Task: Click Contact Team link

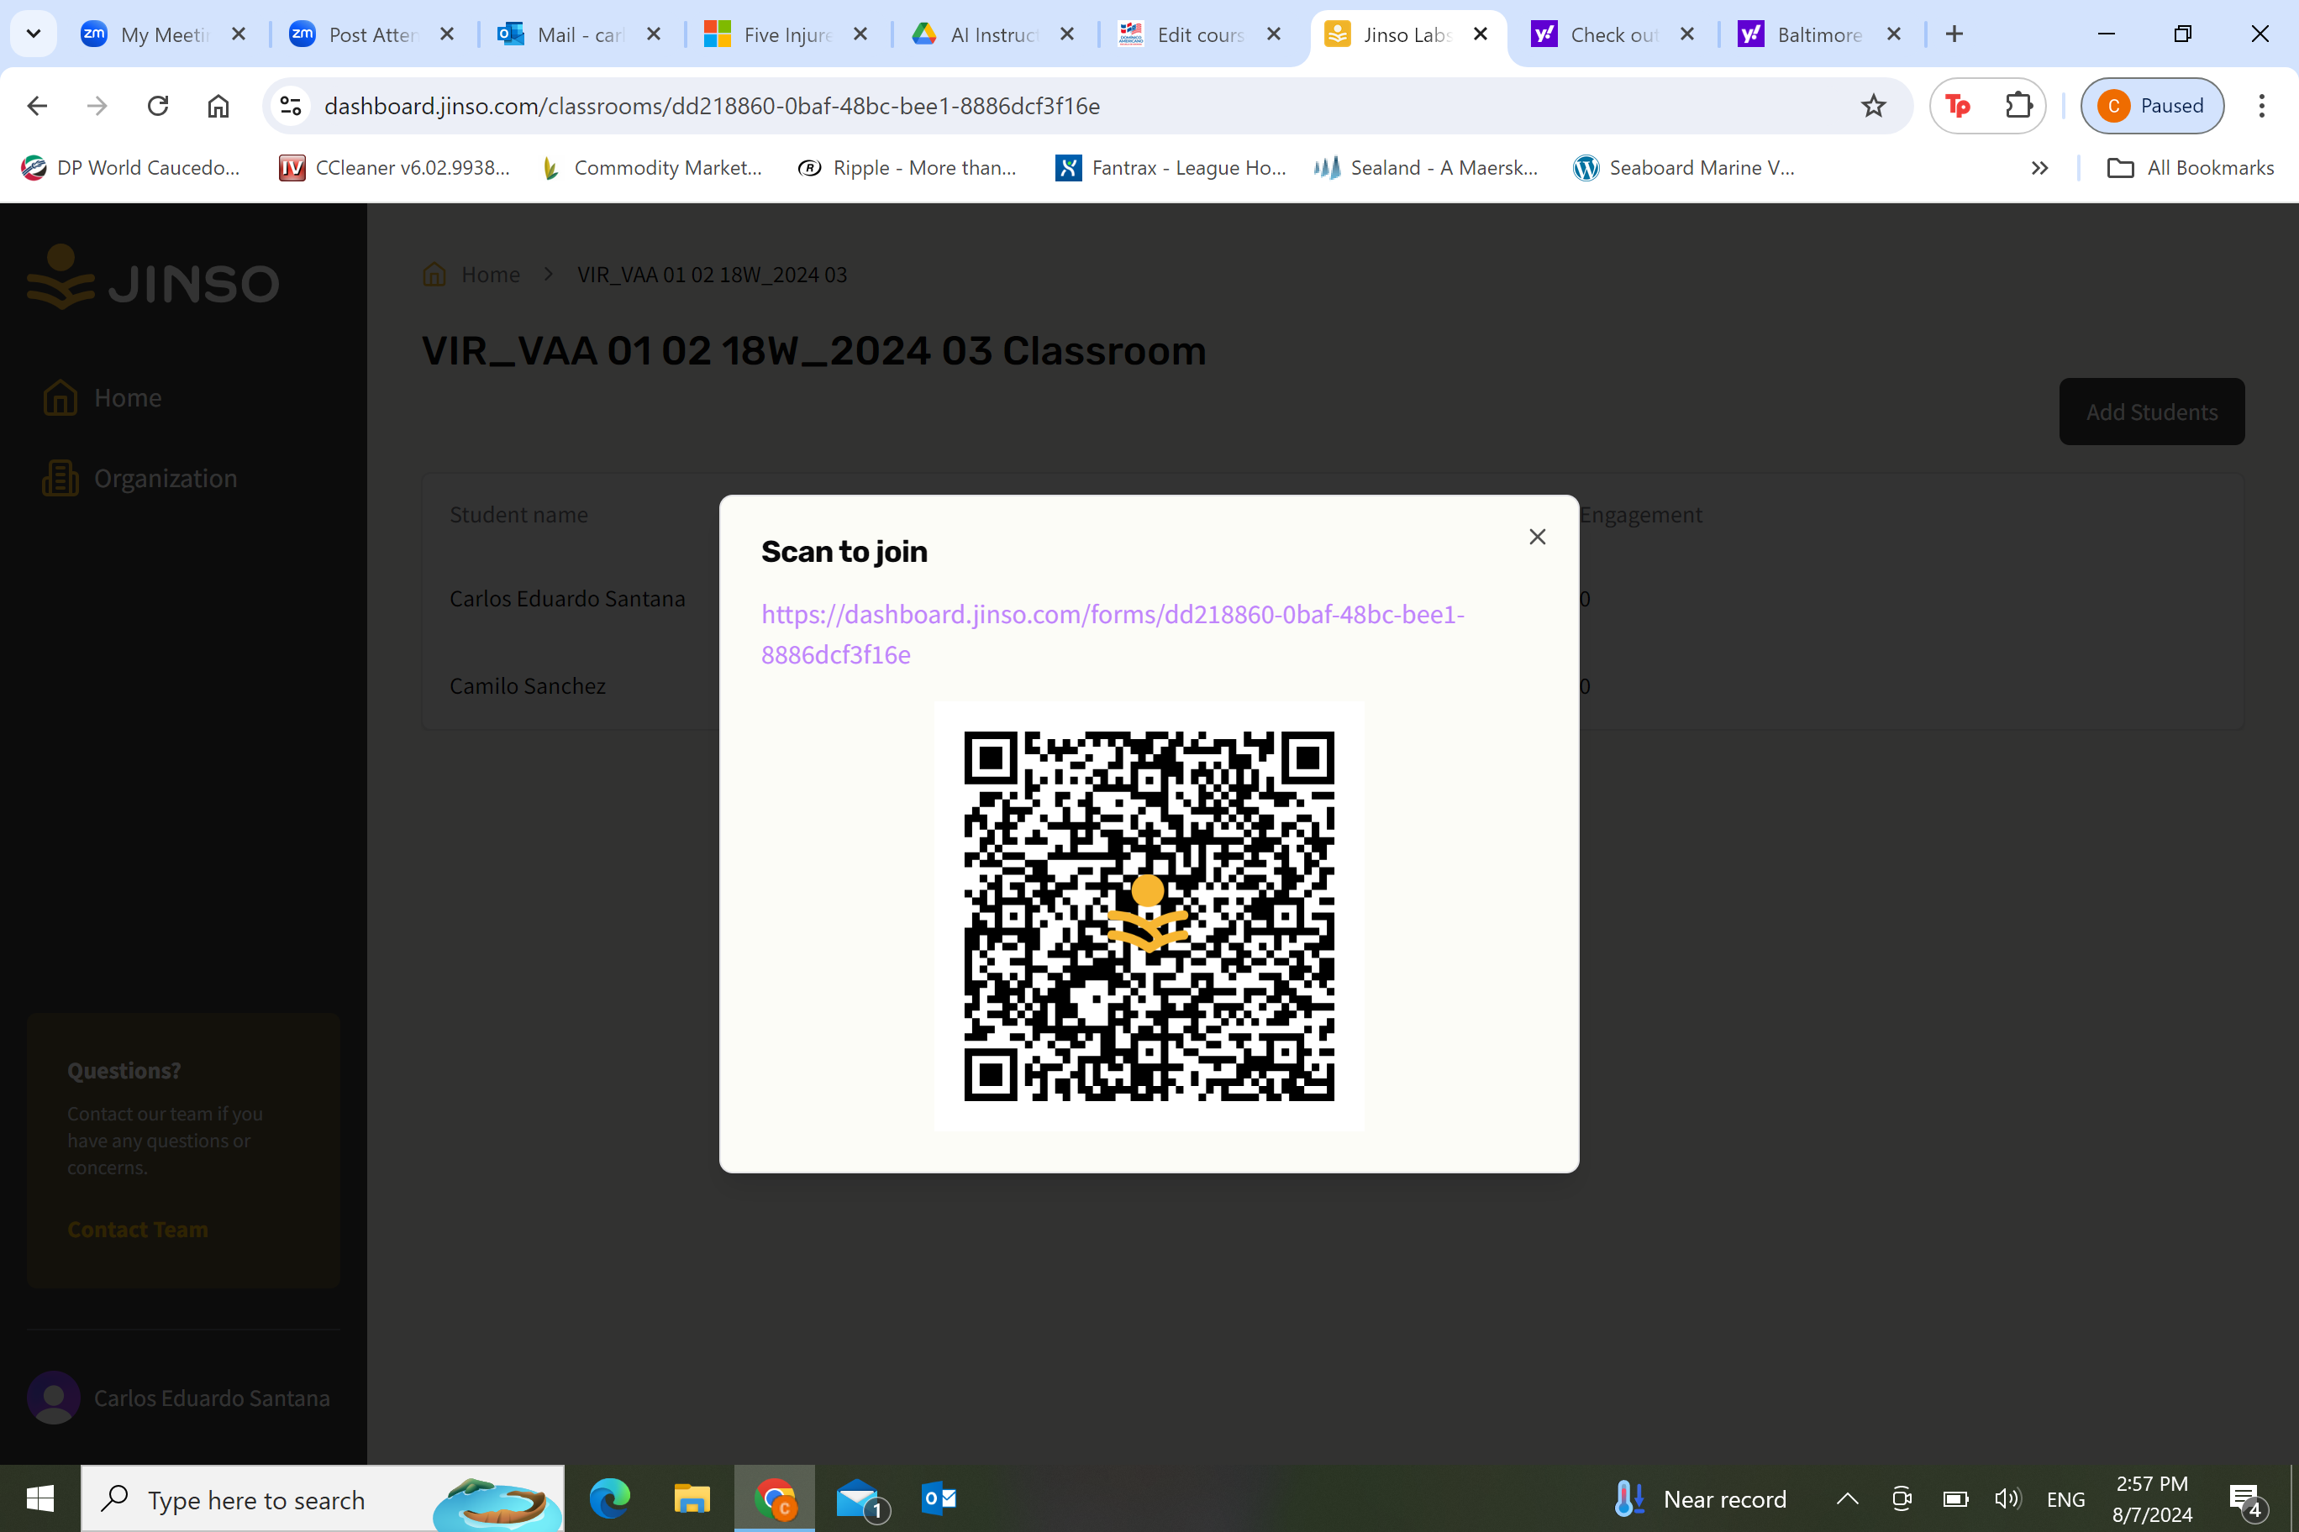Action: [x=138, y=1229]
